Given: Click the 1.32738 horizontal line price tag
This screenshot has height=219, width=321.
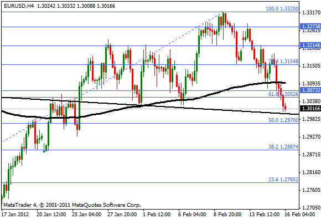Looking at the screenshot, I should 310,27.
